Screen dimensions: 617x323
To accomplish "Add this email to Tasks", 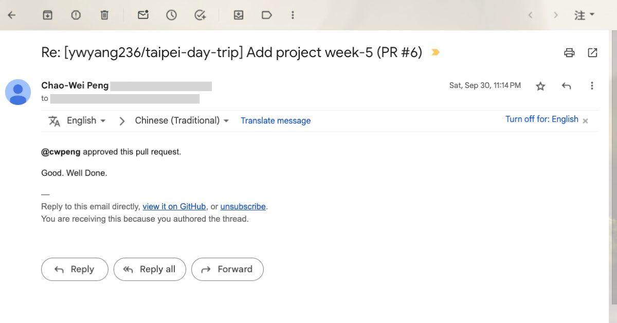I will tap(200, 15).
